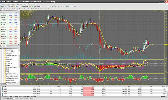Select the line chart display icon
The height and width of the screenshot is (100, 168).
(x=53, y=6)
